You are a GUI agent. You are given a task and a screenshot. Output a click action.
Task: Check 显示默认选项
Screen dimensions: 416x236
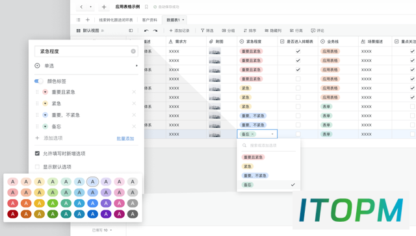(37, 167)
